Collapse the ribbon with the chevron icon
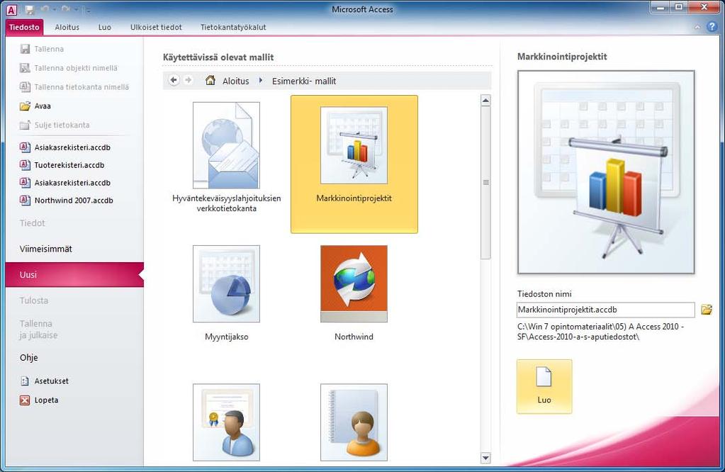 697,27
